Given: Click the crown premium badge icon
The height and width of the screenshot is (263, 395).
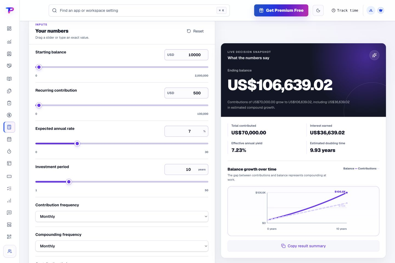Looking at the screenshot, I should tap(380, 10).
